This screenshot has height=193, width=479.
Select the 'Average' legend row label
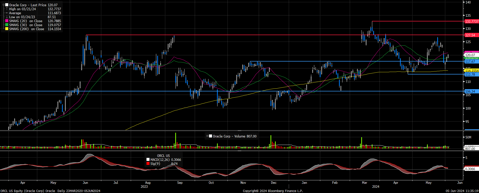coord(15,13)
